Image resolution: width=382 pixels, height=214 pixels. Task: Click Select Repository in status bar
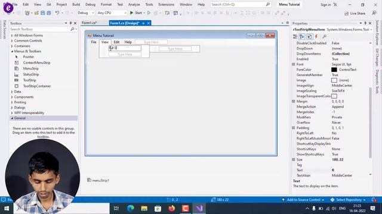[x=349, y=200]
